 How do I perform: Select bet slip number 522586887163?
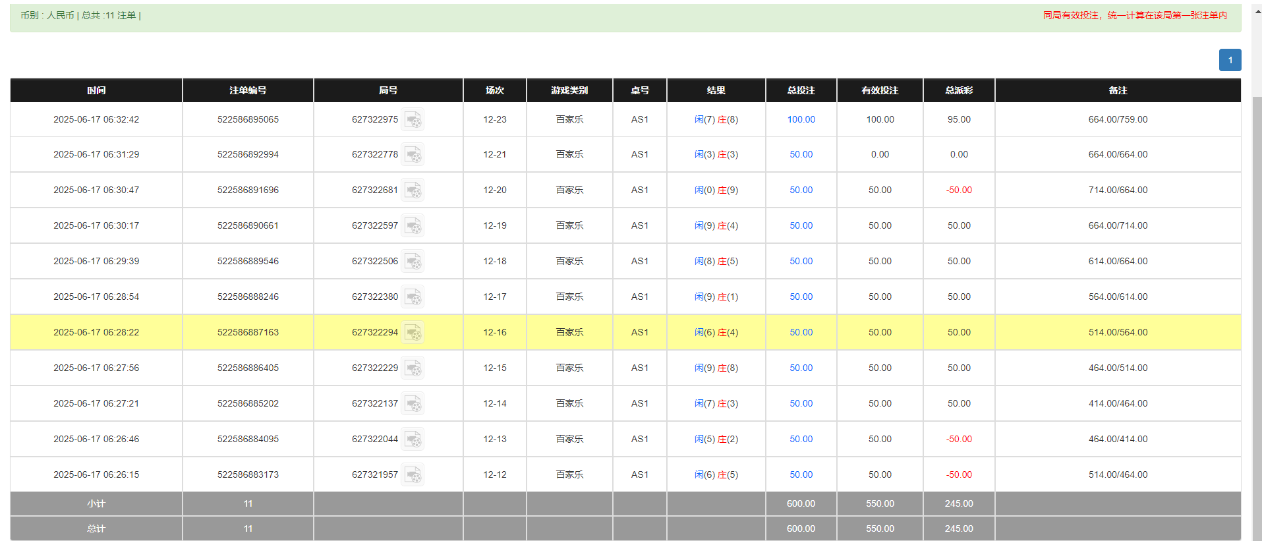pyautogui.click(x=248, y=332)
